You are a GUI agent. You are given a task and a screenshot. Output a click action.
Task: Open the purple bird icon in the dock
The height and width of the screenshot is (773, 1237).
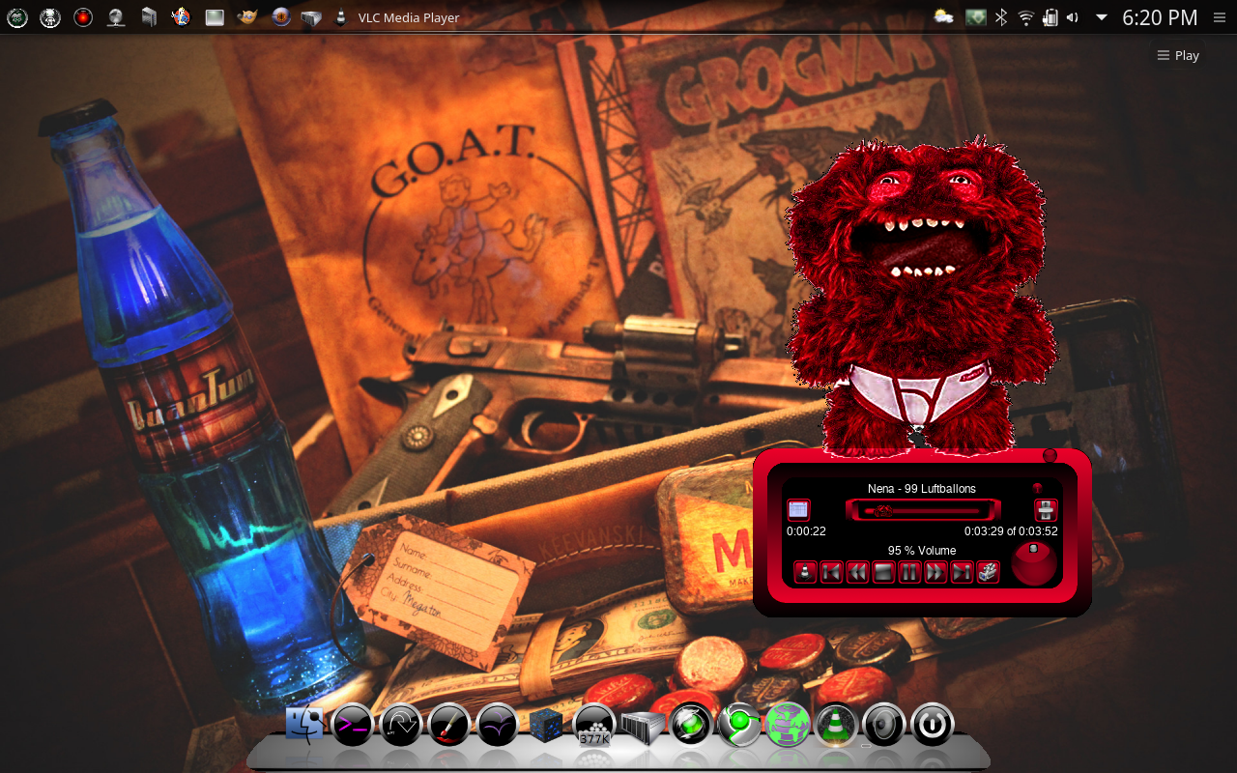coord(498,725)
